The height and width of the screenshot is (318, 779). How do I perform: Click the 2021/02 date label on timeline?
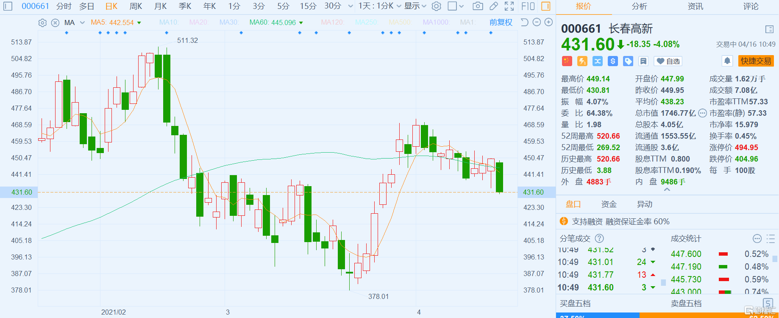coord(113,312)
